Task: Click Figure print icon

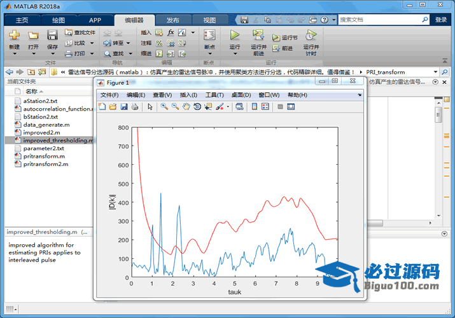Action: tap(135, 107)
